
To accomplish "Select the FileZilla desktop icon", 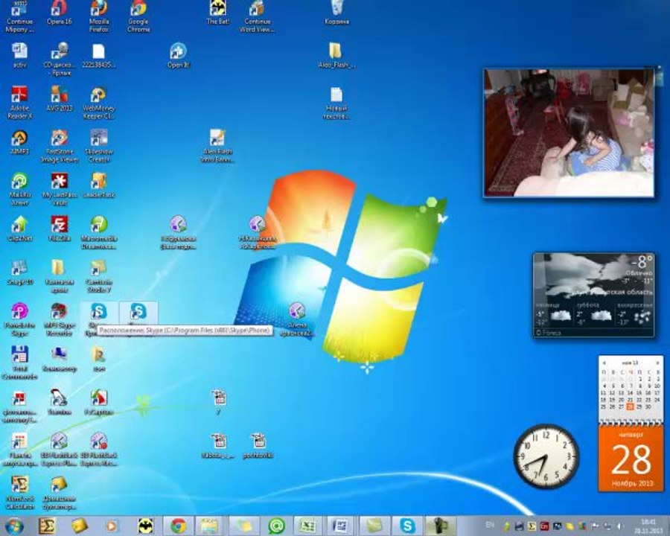I will [x=60, y=229].
